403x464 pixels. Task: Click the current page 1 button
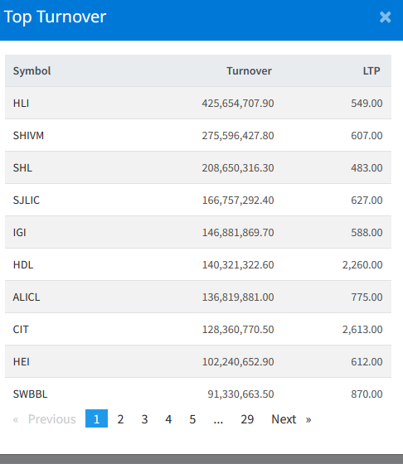[96, 418]
